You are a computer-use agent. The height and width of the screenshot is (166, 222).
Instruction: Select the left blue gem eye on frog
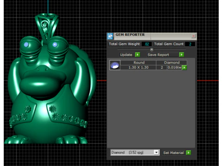point(26,45)
